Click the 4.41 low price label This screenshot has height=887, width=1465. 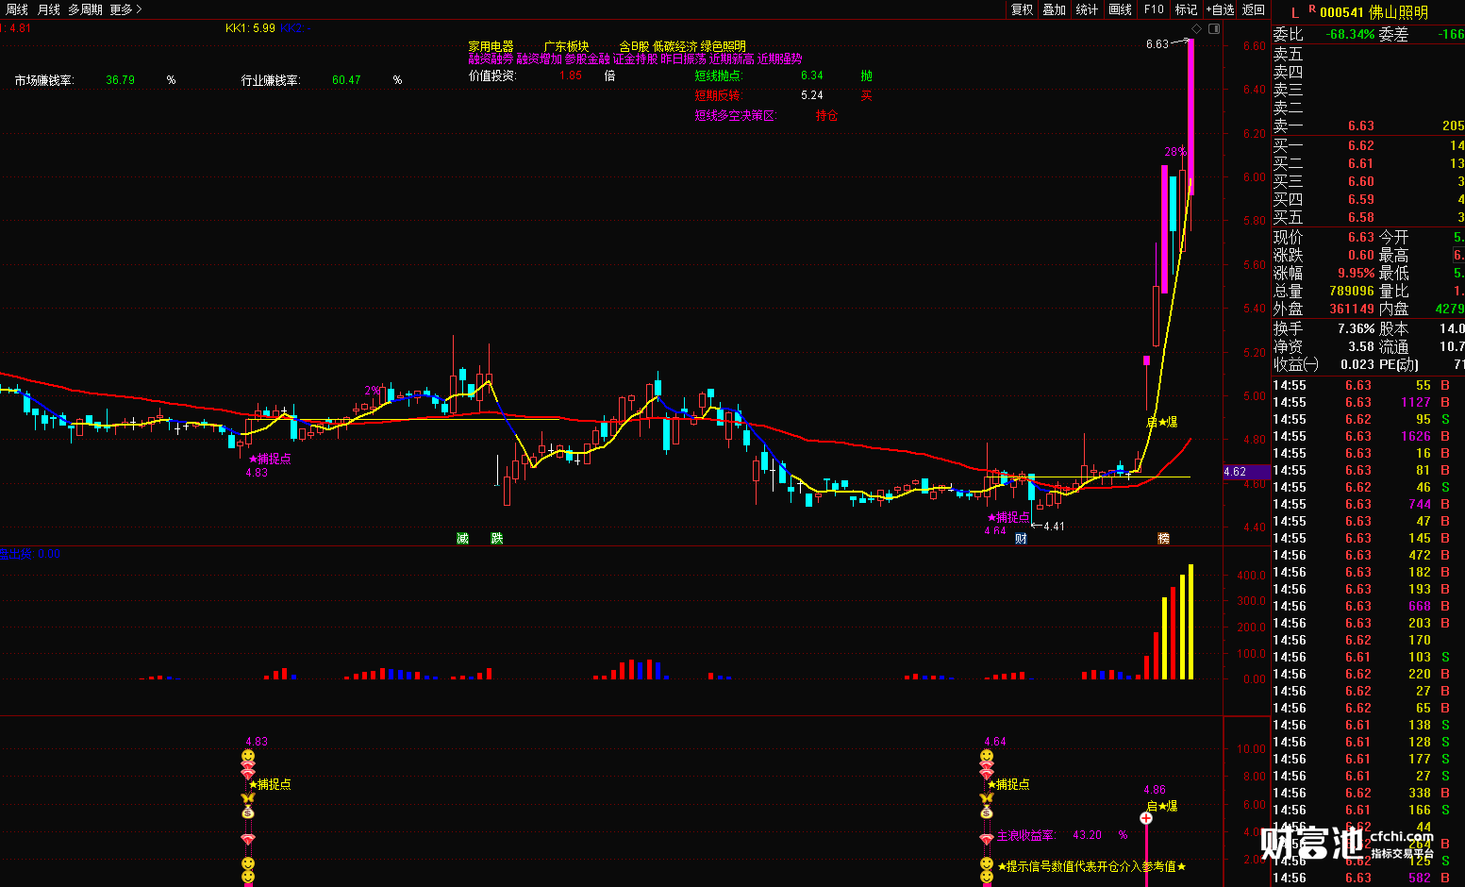(1054, 527)
